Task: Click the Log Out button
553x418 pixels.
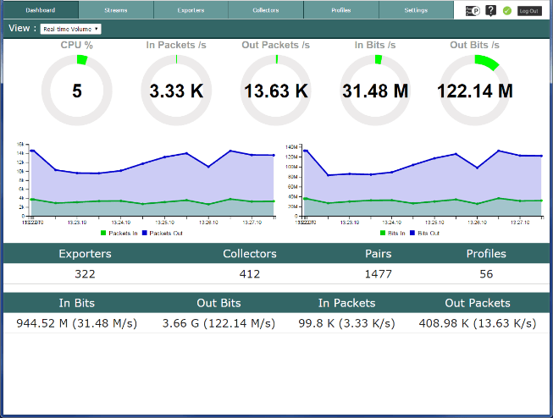Action: click(x=529, y=11)
